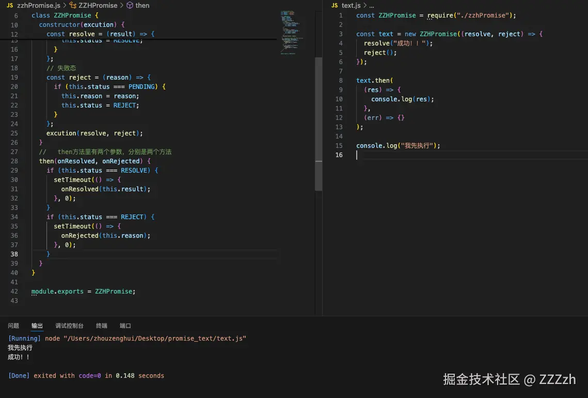The image size is (588, 398).
Task: Click the class symbol icon before ZZHPromise breadcrumb
Action: tap(73, 5)
